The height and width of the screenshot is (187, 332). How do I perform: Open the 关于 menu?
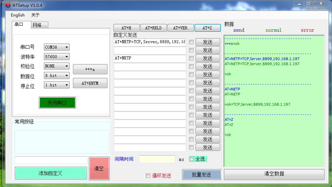(35, 15)
